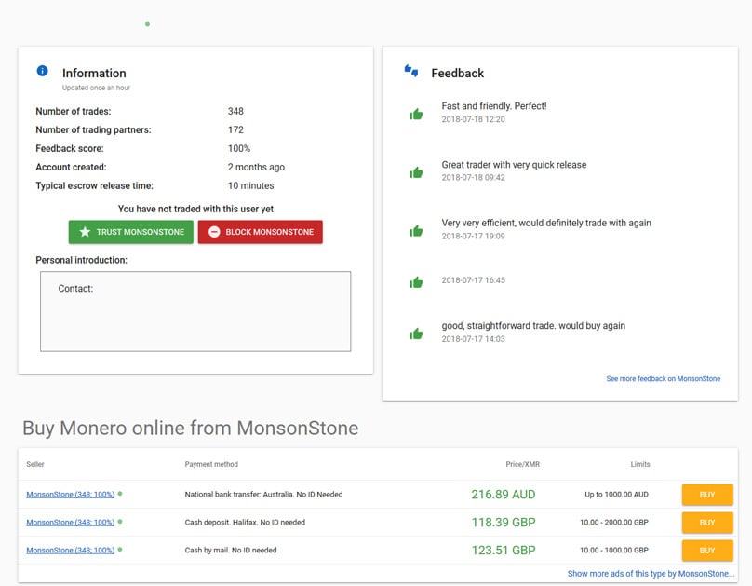Click the feedback date "2018-07-18 12:20"
The width and height of the screenshot is (752, 586).
click(x=474, y=119)
